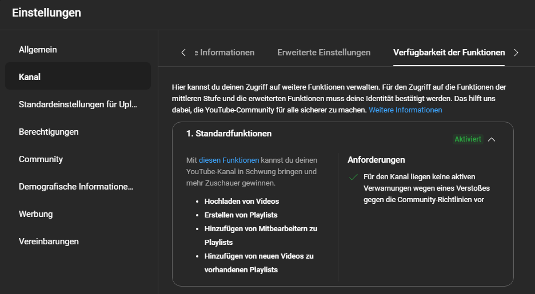Open Standardeinstellungen für Uploads section
This screenshot has height=294, width=535.
(78, 104)
